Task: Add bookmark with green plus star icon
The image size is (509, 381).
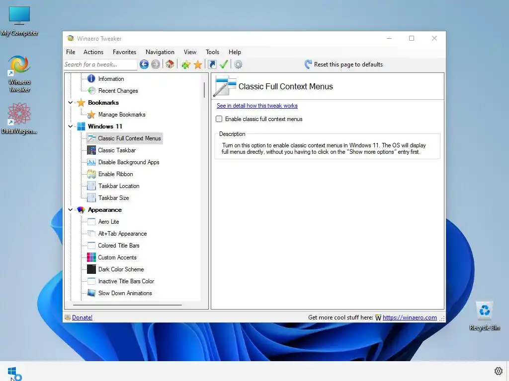Action: click(186, 64)
